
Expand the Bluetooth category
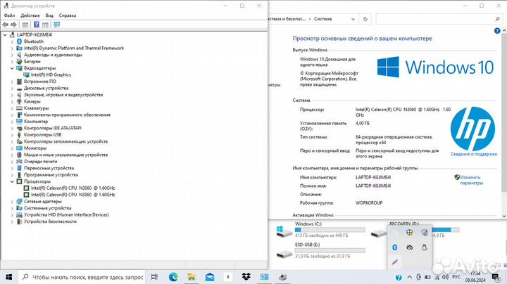[12, 41]
